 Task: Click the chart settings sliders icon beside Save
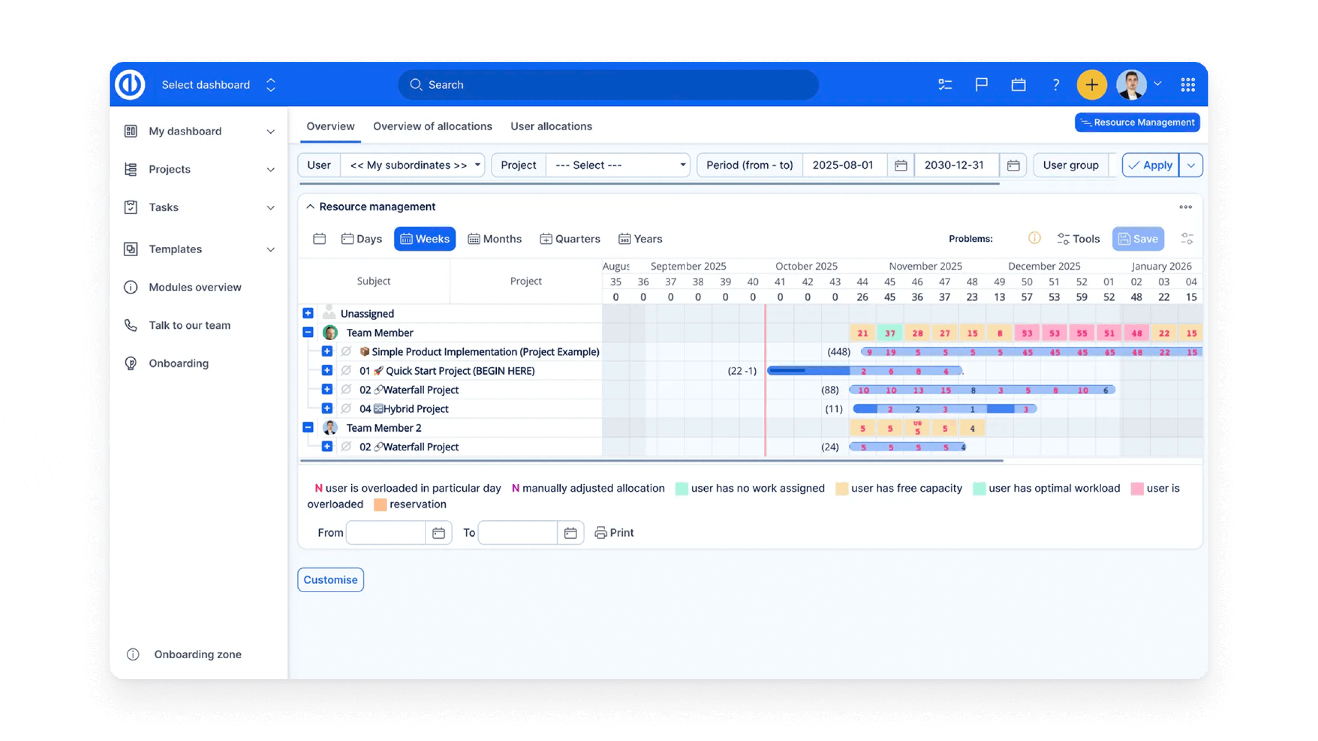[1187, 238]
